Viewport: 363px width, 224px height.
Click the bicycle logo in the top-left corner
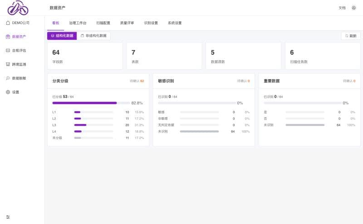pos(18,8)
